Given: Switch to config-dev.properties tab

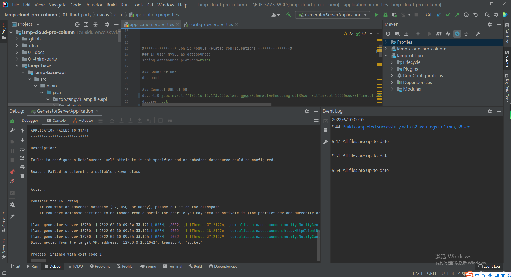Looking at the screenshot, I should 211,24.
